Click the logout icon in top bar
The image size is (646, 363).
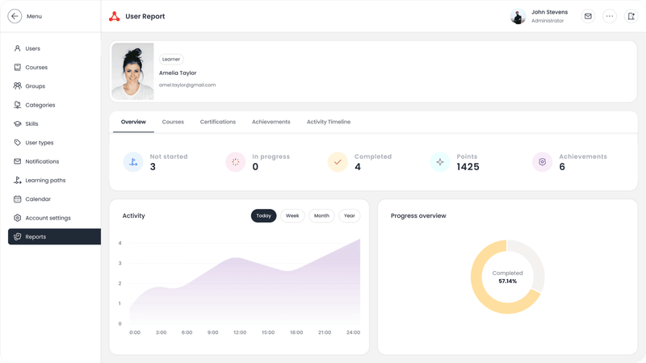tap(631, 16)
